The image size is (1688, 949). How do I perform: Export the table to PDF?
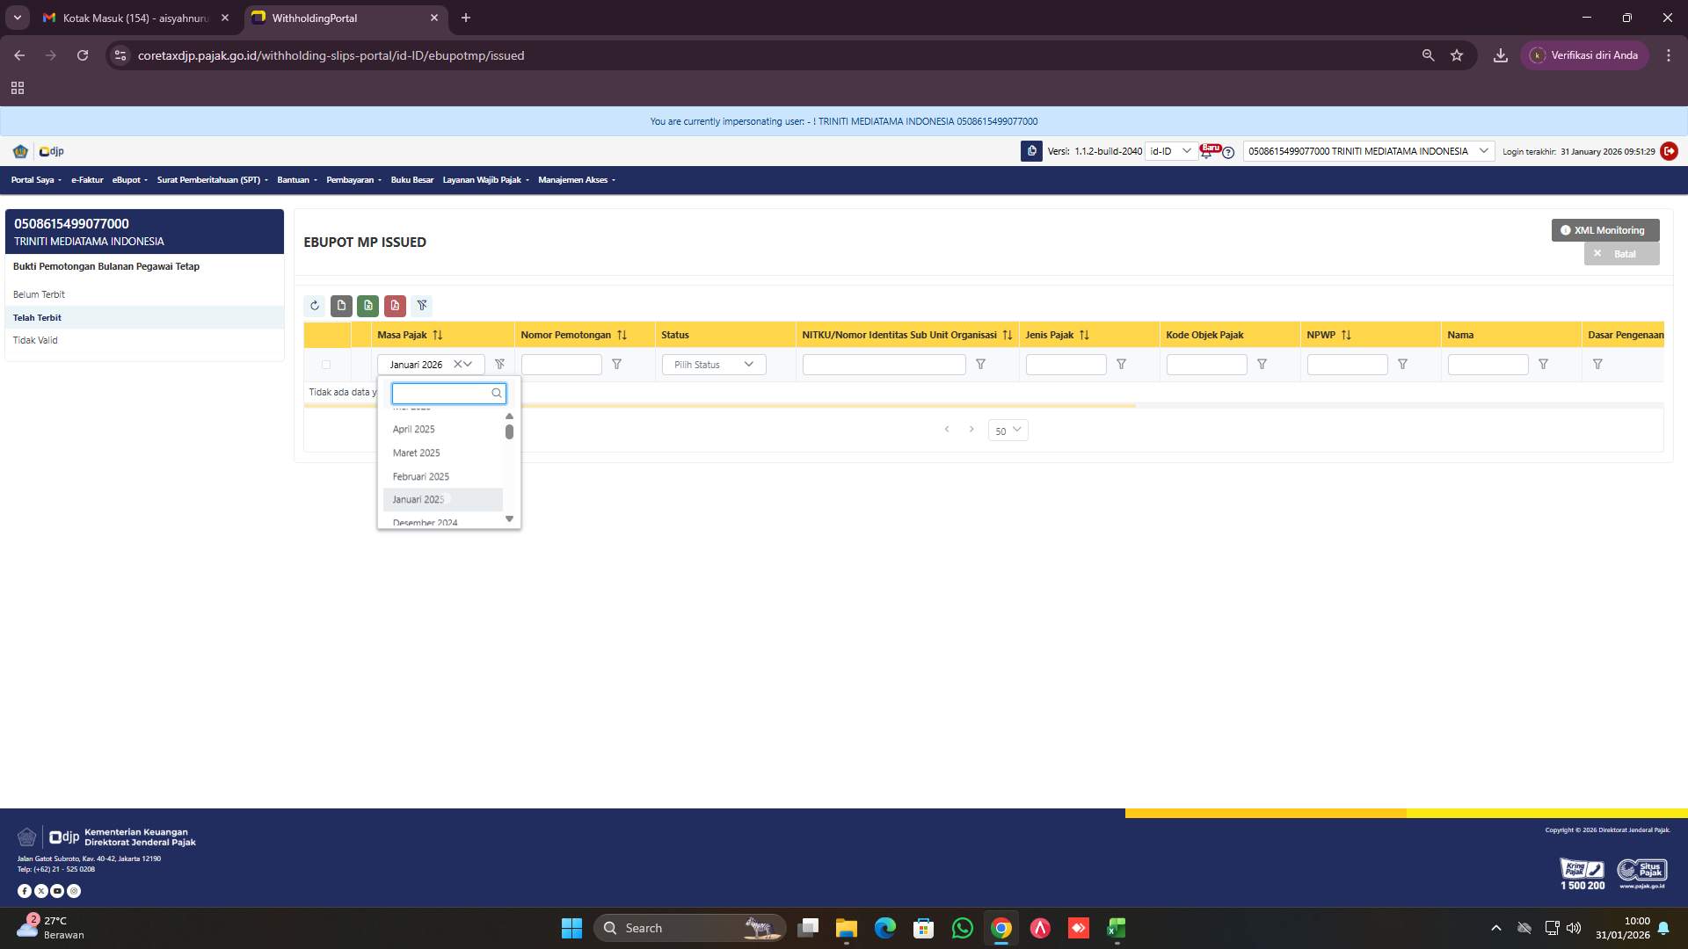395,306
